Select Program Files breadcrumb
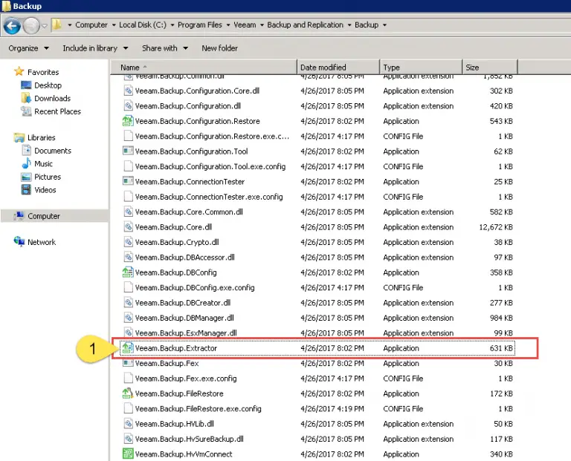The height and width of the screenshot is (461, 571). (199, 24)
